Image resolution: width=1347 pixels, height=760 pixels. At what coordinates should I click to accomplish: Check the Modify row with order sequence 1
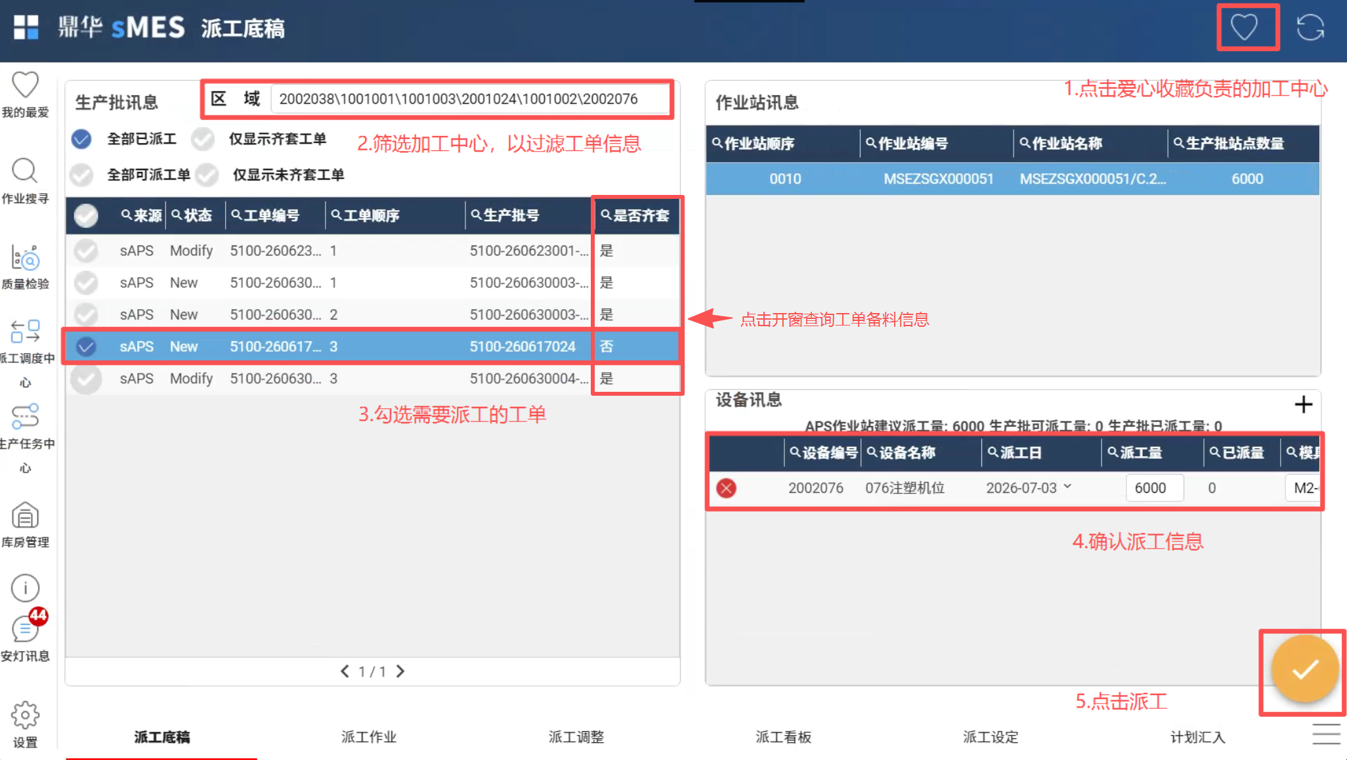86,251
